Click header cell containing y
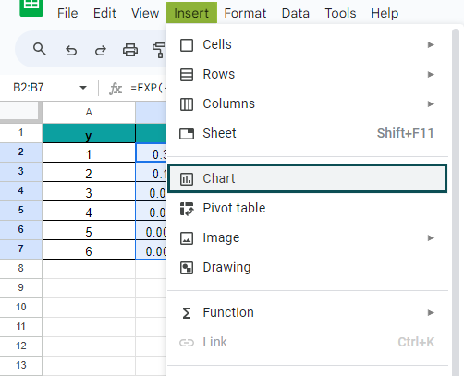 [89, 133]
